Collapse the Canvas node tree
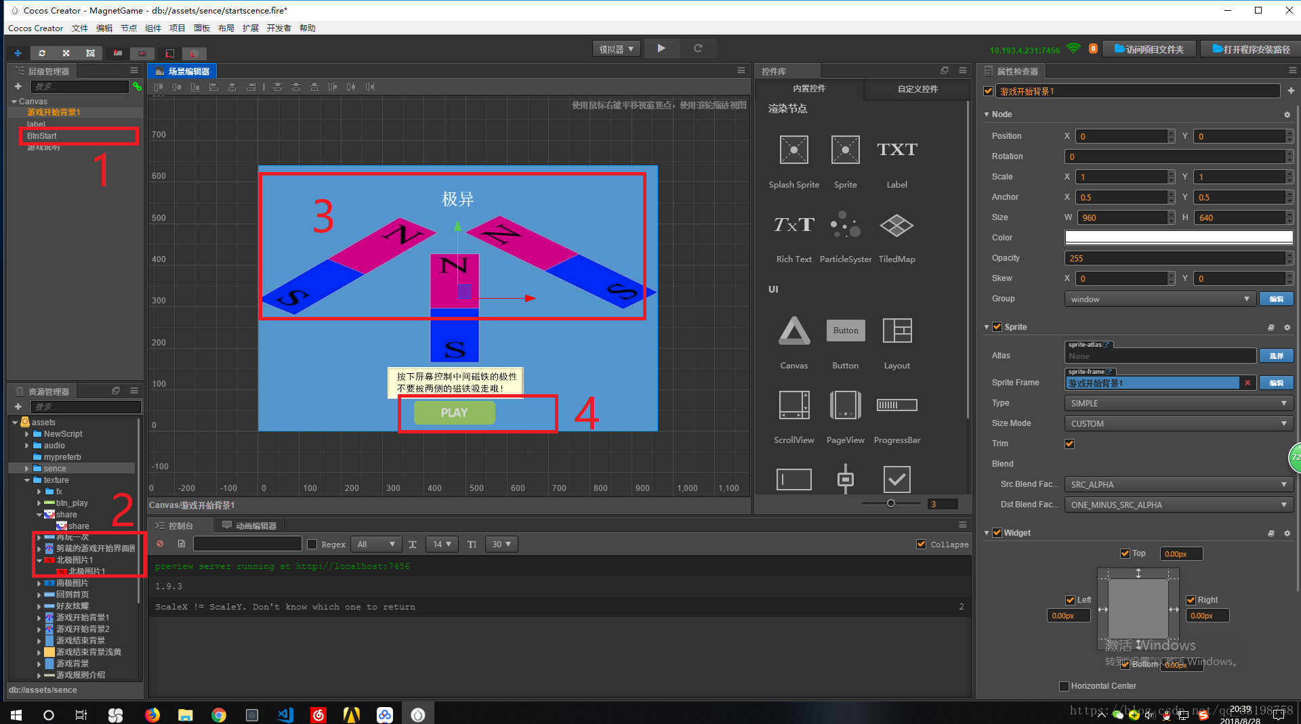 (x=14, y=102)
